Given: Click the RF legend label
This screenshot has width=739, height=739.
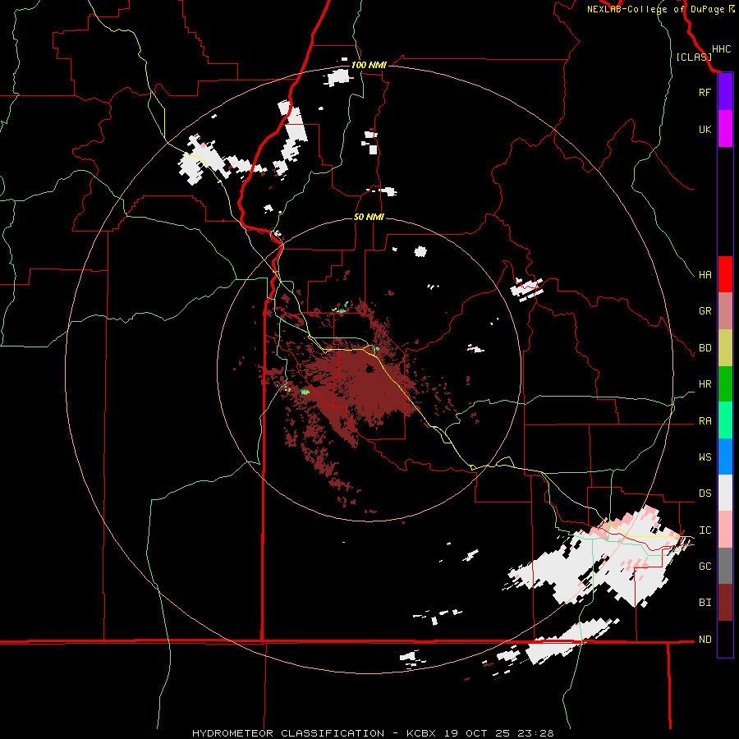Looking at the screenshot, I should (x=705, y=92).
